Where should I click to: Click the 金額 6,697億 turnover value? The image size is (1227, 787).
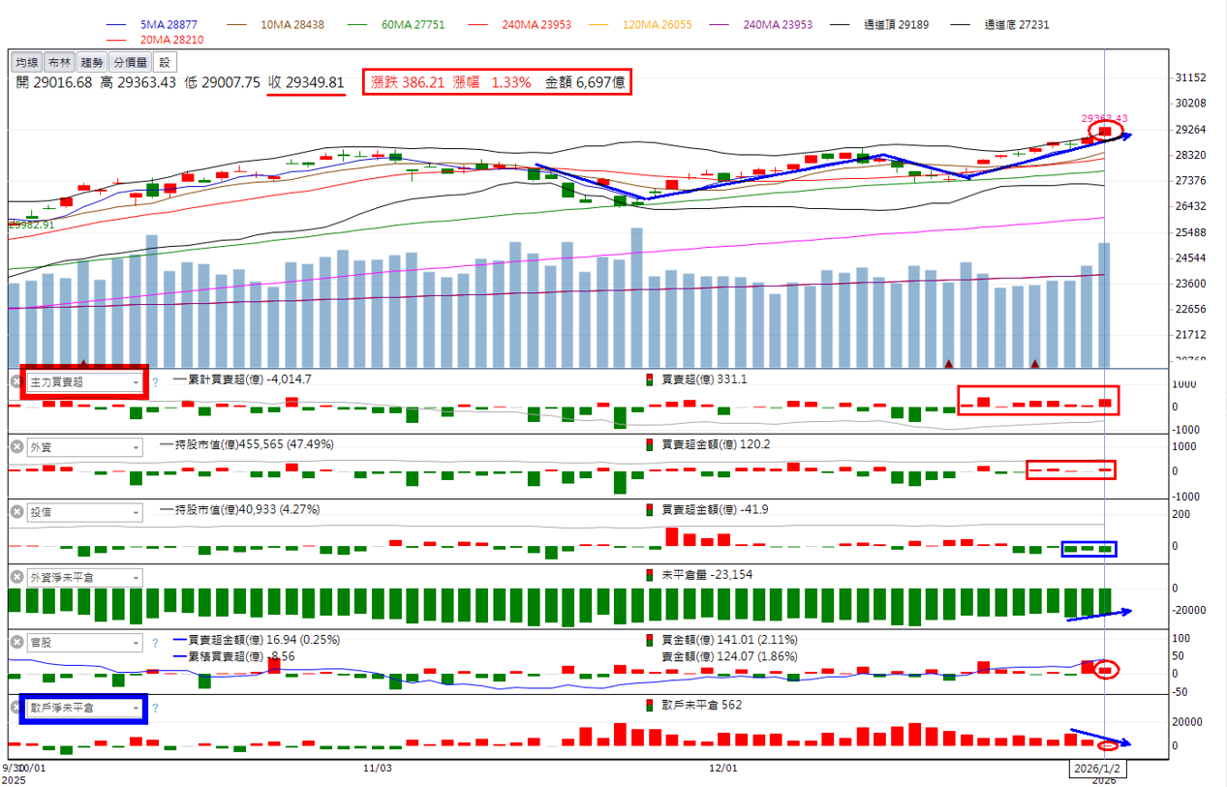[585, 82]
